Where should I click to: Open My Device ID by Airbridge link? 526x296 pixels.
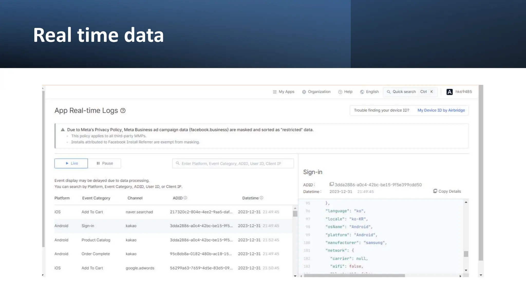click(441, 110)
